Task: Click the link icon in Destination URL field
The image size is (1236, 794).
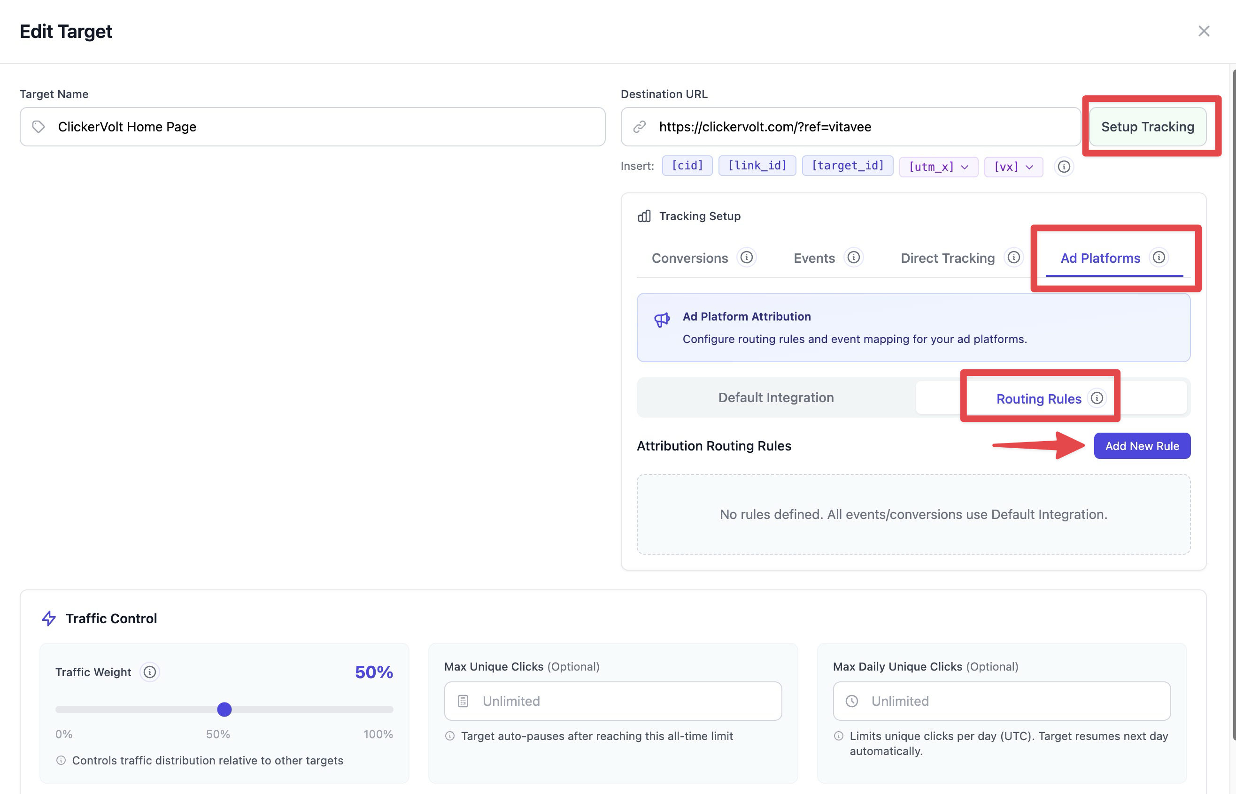Action: coord(640,127)
